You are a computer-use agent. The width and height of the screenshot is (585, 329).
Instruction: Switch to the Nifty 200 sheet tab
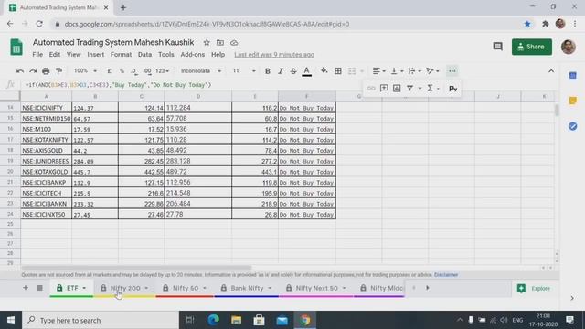pos(125,288)
